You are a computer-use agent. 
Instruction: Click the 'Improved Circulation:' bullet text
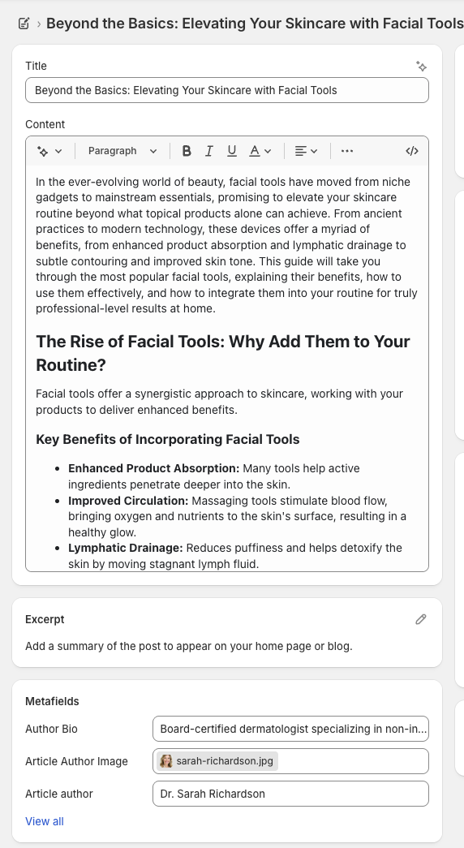(128, 501)
